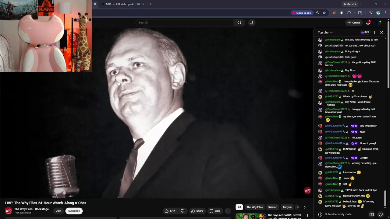Select the For you filter chip
This screenshot has width=390, height=219.
tap(287, 207)
